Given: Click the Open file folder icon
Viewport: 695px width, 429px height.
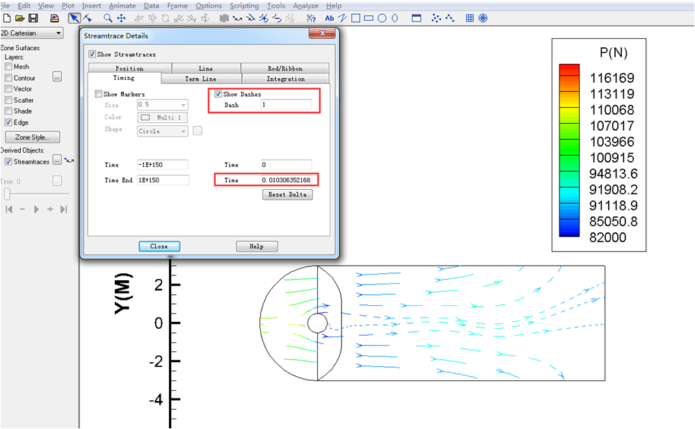Looking at the screenshot, I should coord(19,18).
